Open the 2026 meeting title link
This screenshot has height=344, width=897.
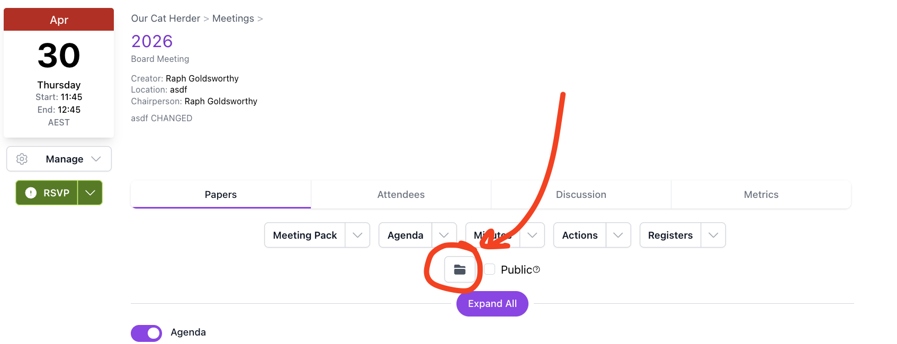coord(151,41)
